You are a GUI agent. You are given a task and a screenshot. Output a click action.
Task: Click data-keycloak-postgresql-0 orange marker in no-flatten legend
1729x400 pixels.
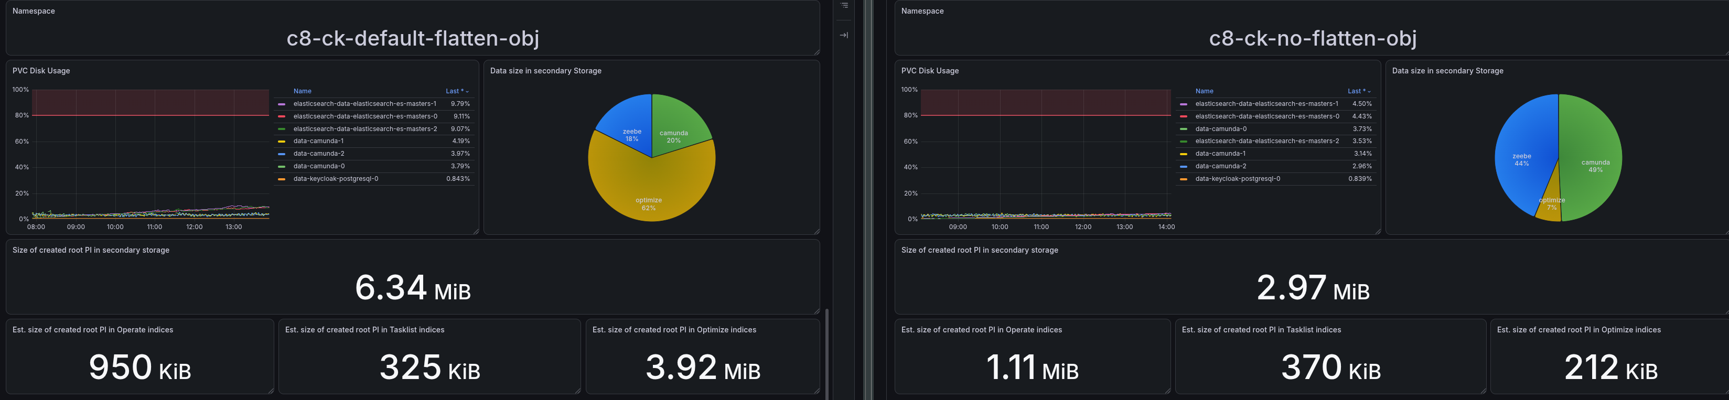pos(1183,179)
